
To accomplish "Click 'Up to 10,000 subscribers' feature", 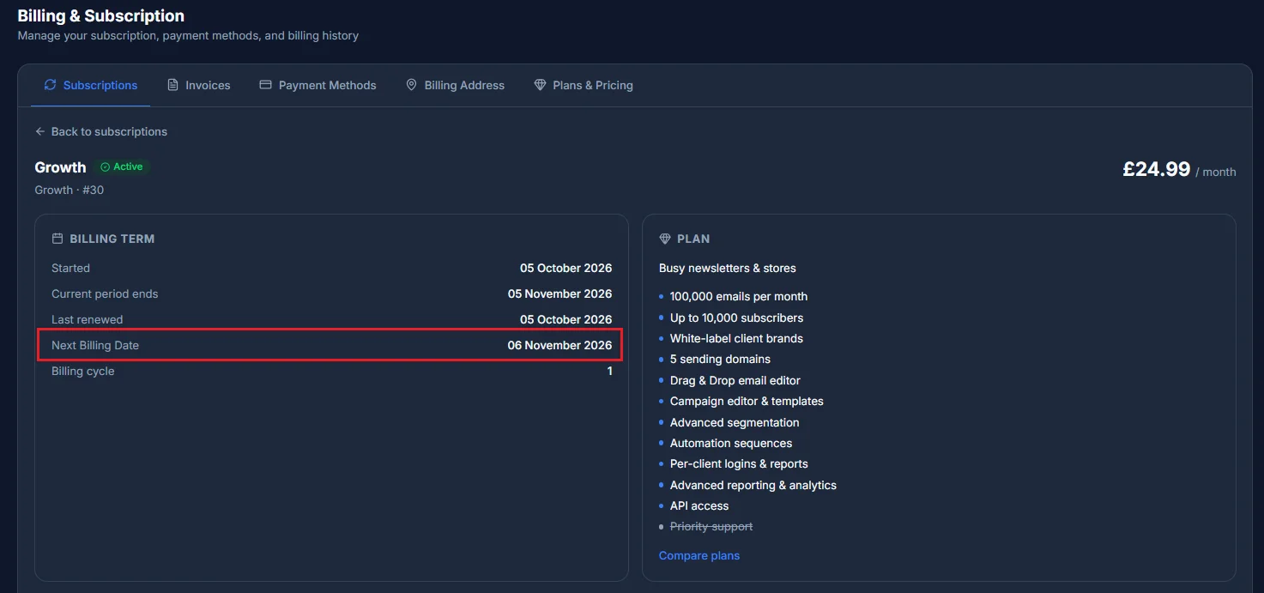I will click(736, 318).
